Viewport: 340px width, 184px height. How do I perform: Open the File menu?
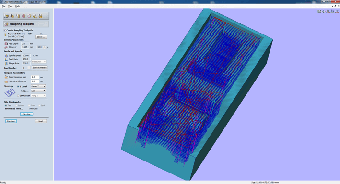(4, 6)
